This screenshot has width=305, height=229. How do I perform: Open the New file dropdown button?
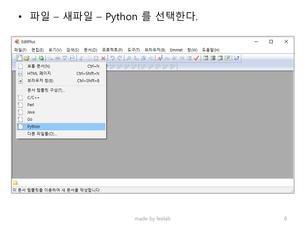coord(19,58)
